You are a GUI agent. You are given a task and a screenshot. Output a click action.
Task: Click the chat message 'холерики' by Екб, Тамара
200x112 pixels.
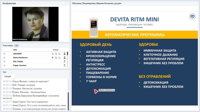click(x=19, y=85)
